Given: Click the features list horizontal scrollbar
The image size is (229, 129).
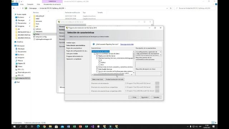Looking at the screenshot, I should [108, 75].
